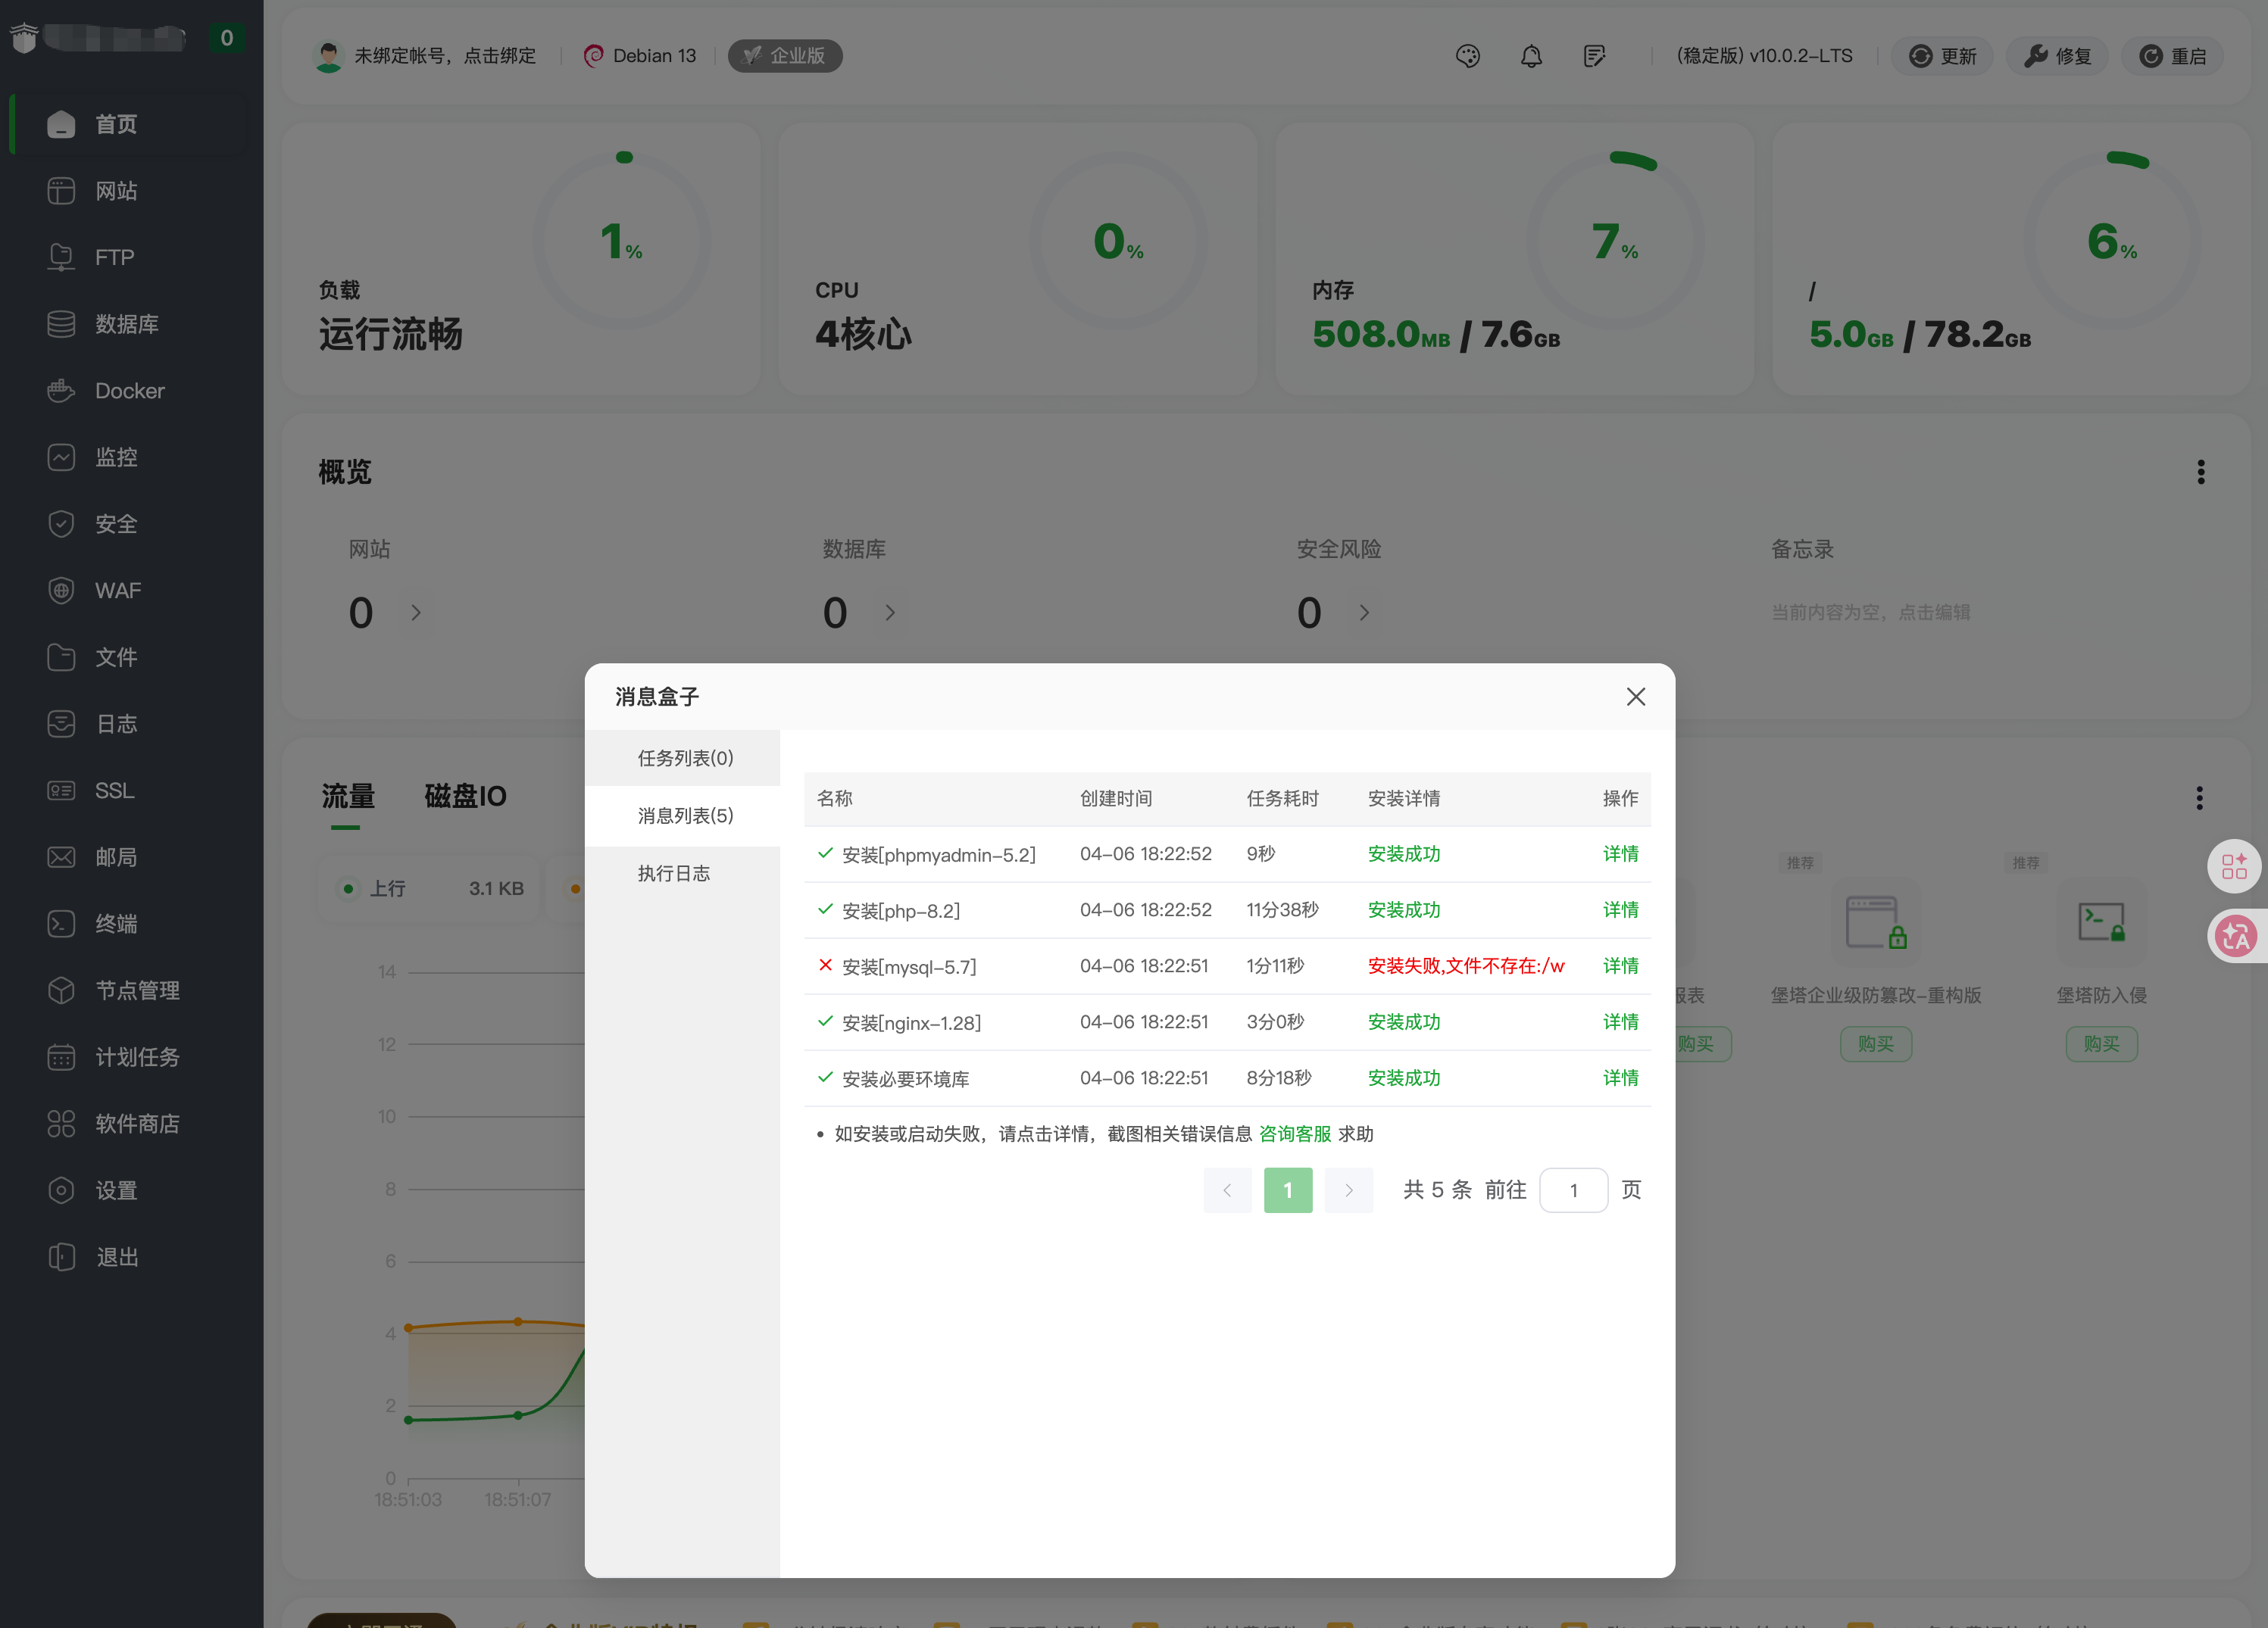Close the 消息盒子 dialog
The width and height of the screenshot is (2268, 1628).
click(x=1635, y=697)
